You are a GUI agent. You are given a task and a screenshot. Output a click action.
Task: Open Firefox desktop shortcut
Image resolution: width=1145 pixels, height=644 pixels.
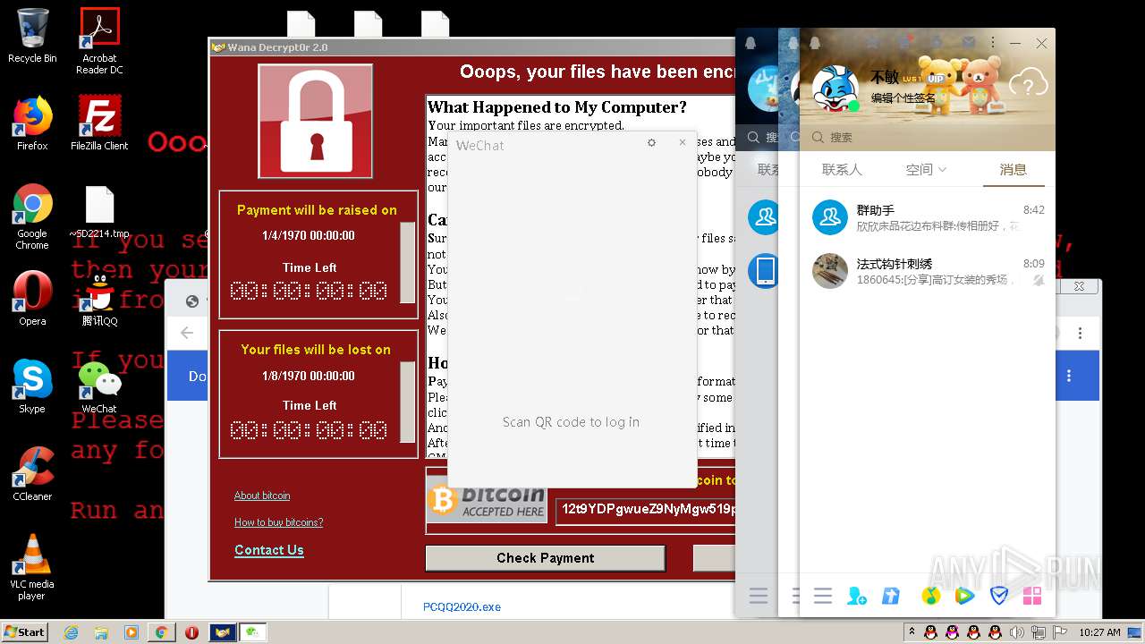click(x=32, y=124)
